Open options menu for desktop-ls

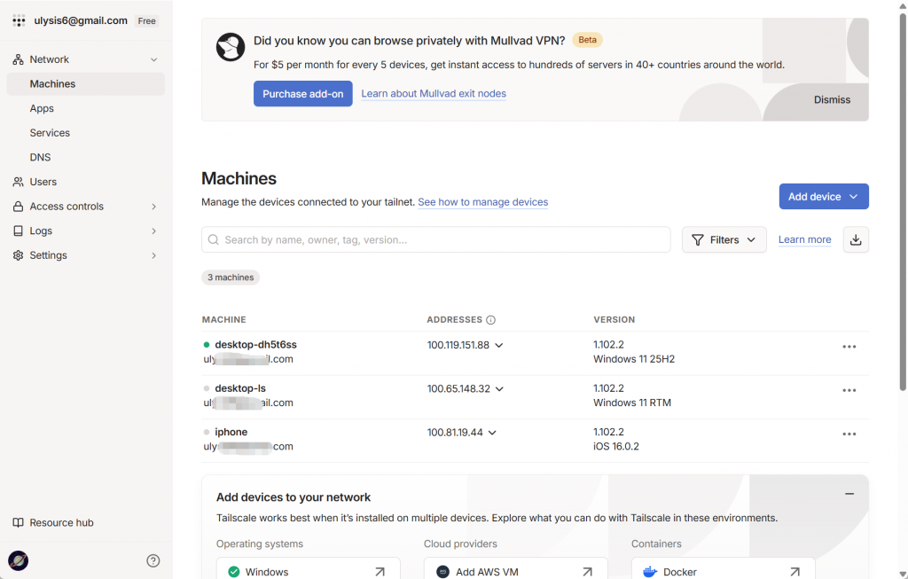pyautogui.click(x=849, y=390)
